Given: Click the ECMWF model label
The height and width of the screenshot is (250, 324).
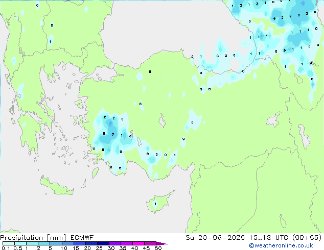Looking at the screenshot, I should [x=82, y=238].
